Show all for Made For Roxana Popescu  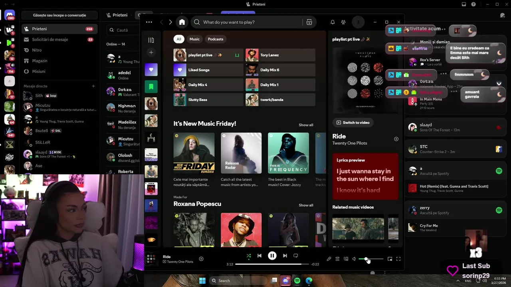pyautogui.click(x=306, y=205)
